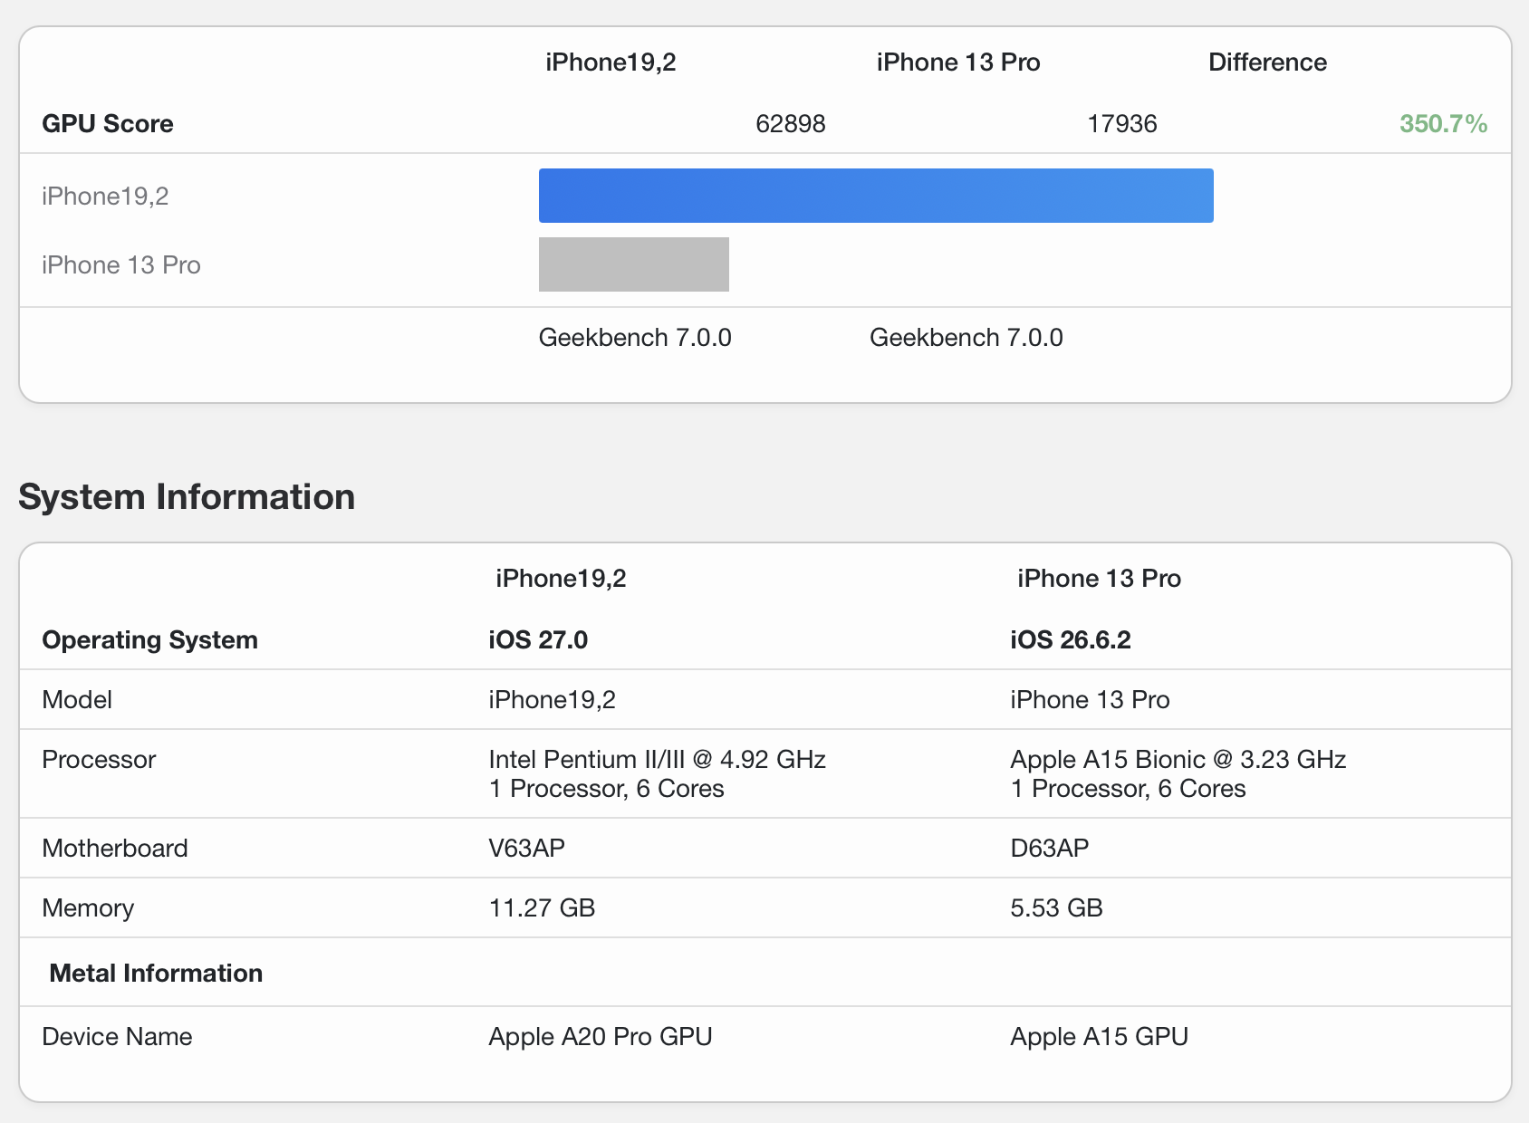1529x1123 pixels.
Task: Click the "System Information" heading
Action: point(187,496)
